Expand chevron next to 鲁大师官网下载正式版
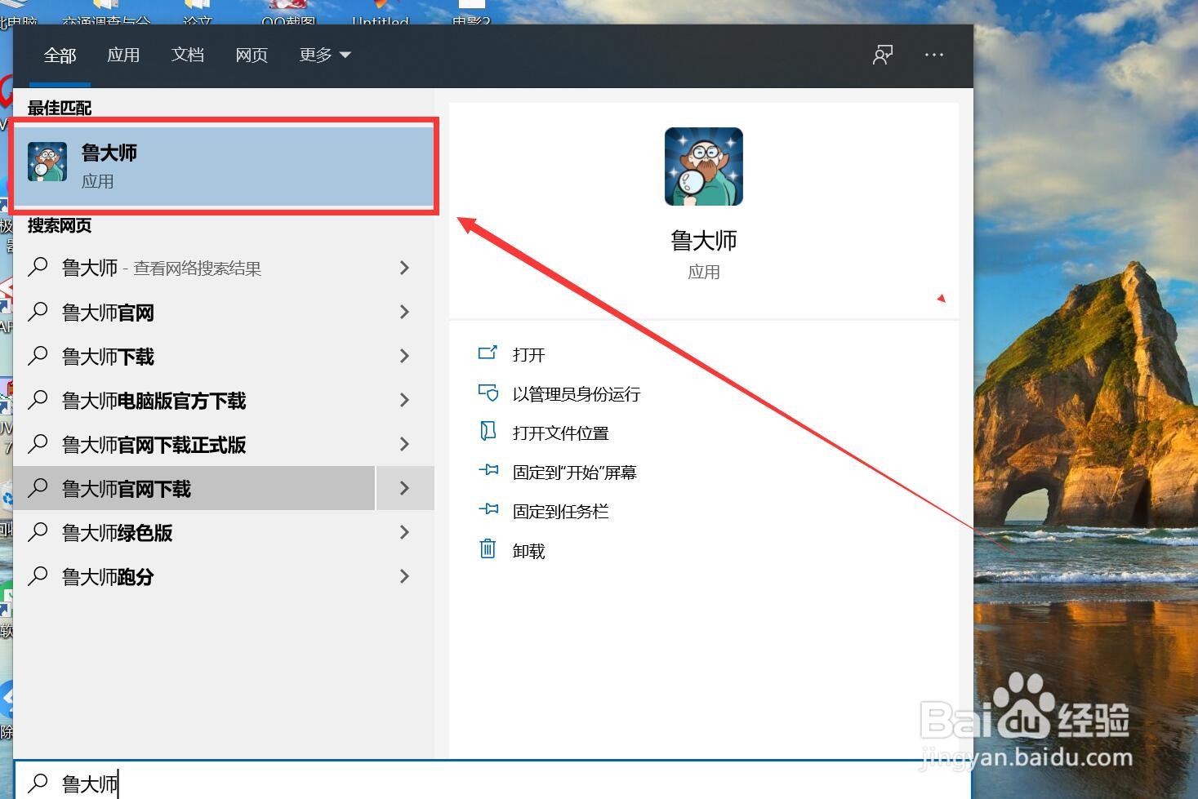Image resolution: width=1198 pixels, height=799 pixels. pos(404,444)
